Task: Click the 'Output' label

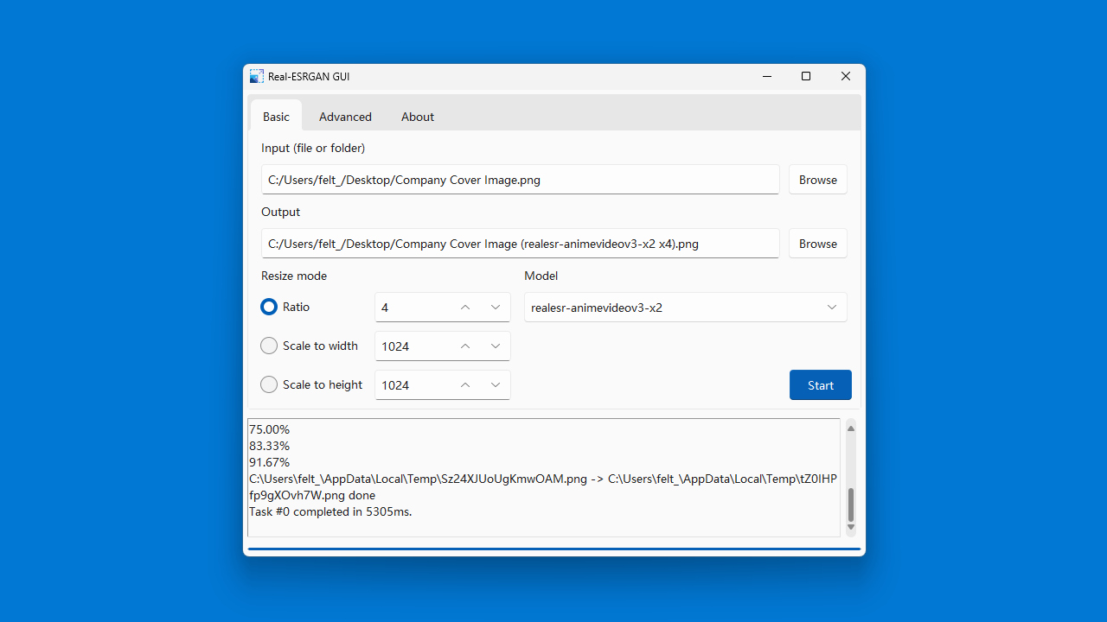Action: click(x=281, y=212)
